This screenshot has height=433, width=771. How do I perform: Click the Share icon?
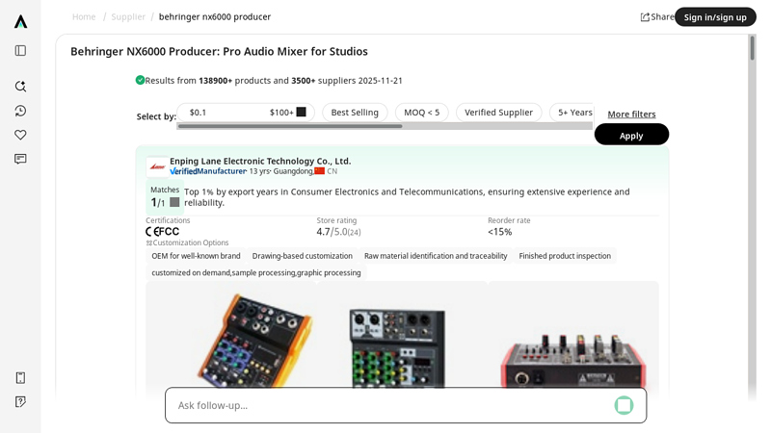(x=645, y=17)
